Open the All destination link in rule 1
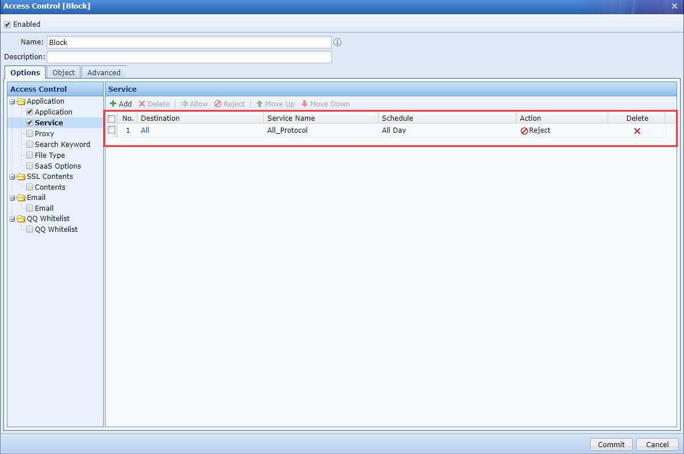This screenshot has height=454, width=684. (x=145, y=130)
